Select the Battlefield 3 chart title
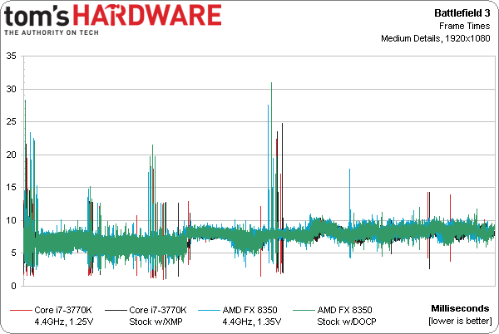 tap(462, 12)
